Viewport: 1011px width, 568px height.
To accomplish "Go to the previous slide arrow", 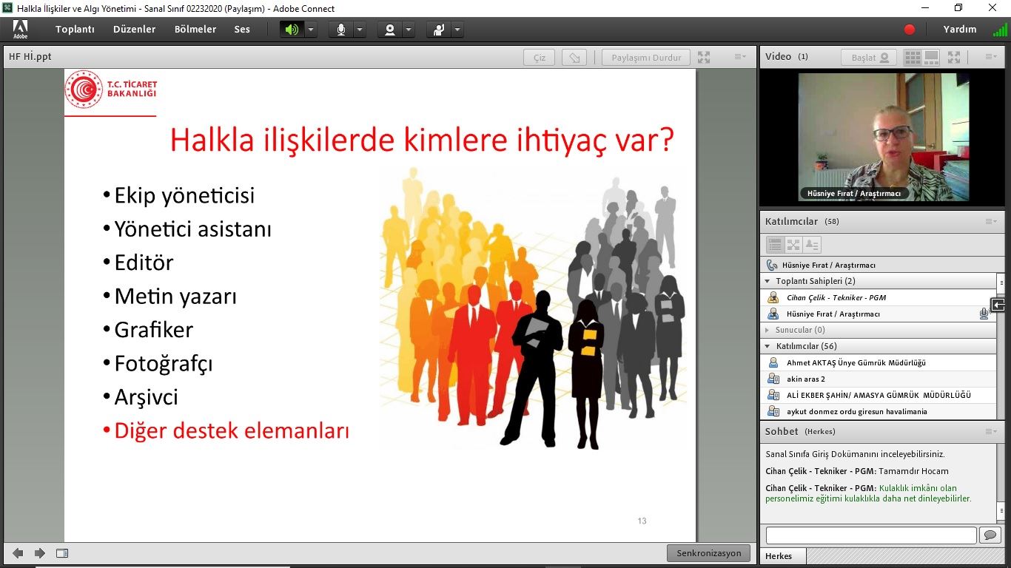I will [18, 553].
